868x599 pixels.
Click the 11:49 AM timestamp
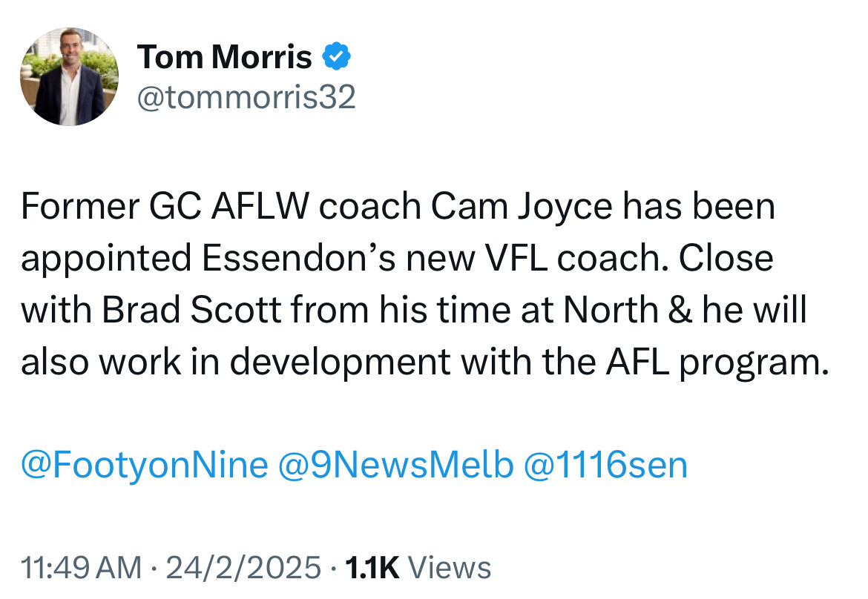coord(82,568)
